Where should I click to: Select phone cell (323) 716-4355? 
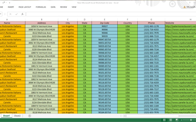[151, 30]
